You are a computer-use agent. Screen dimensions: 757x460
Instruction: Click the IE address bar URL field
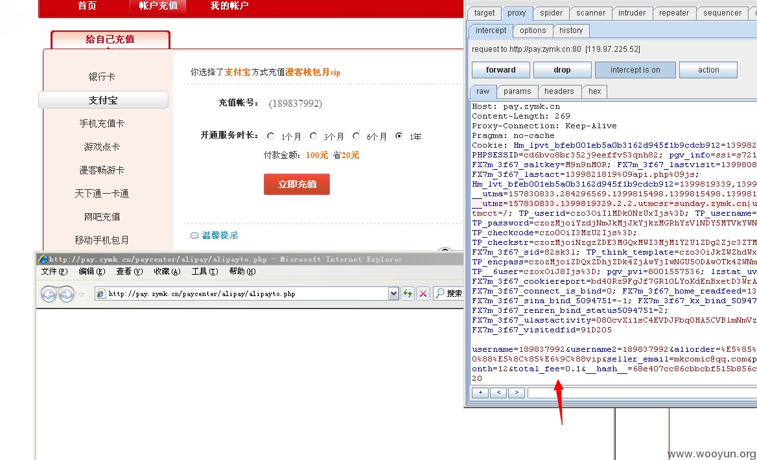pyautogui.click(x=246, y=293)
